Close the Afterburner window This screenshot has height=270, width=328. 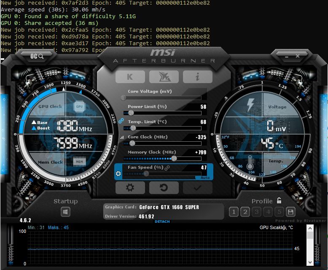pos(298,56)
